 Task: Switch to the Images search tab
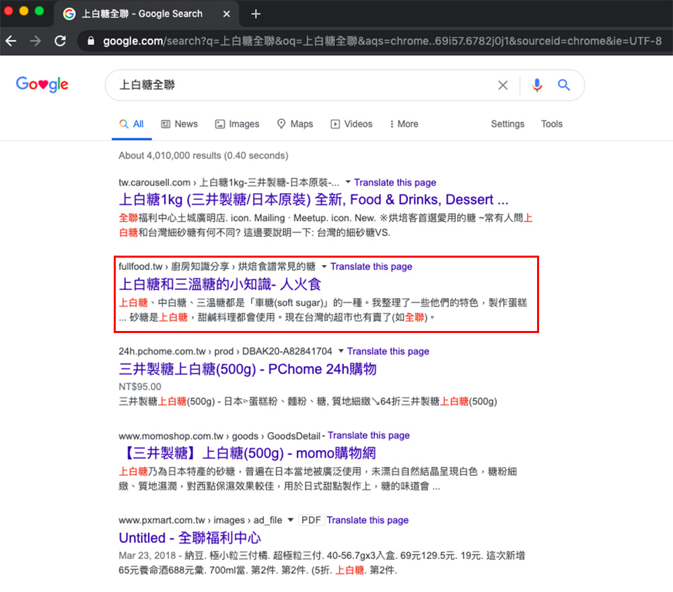(238, 124)
